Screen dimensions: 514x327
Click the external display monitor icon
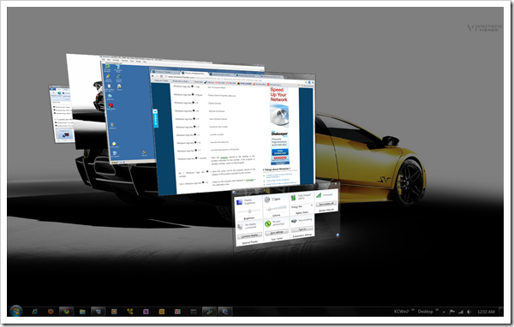click(240, 227)
